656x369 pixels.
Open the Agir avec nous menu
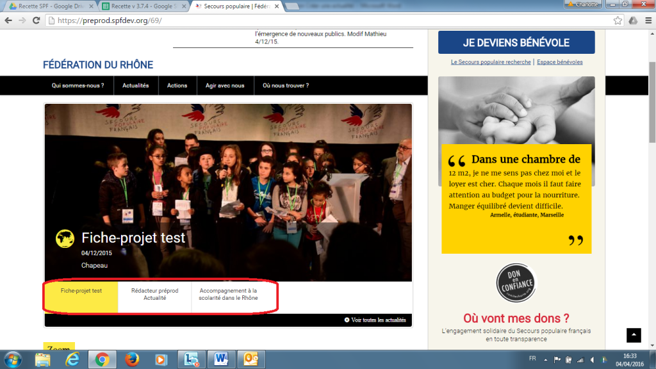tap(225, 85)
